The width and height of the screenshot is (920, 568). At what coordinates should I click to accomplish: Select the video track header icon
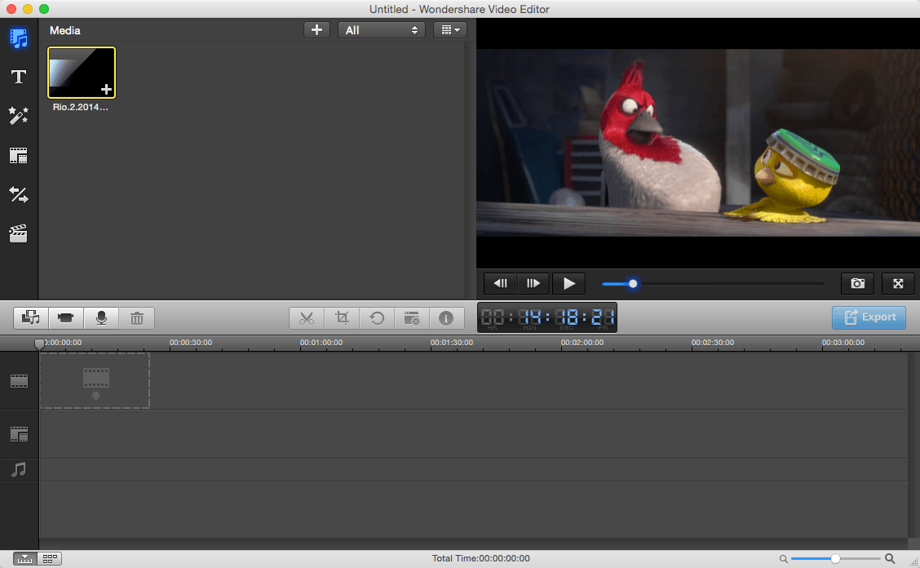click(19, 381)
